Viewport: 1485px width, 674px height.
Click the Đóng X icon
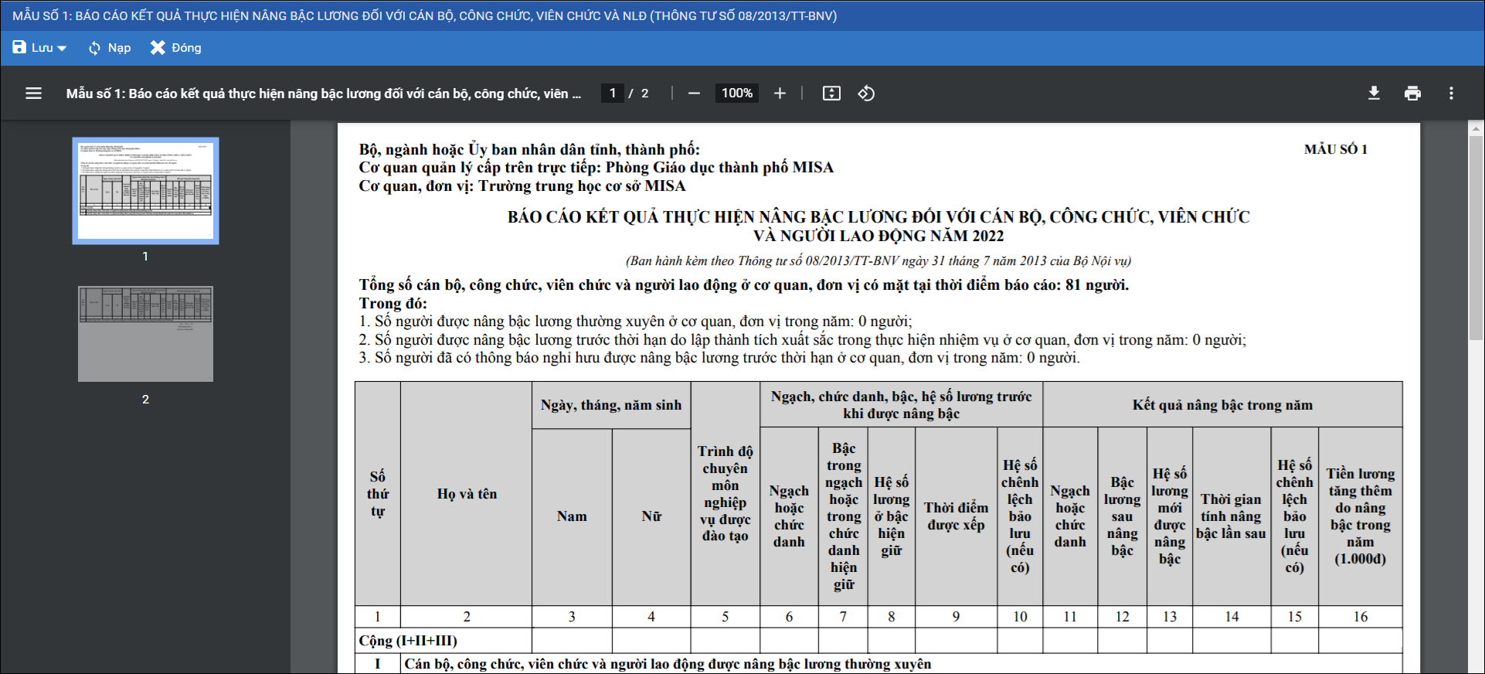click(158, 48)
